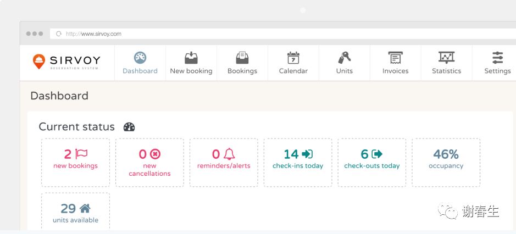Open the Bookings tray icon
This screenshot has width=516, height=234.
[242, 58]
